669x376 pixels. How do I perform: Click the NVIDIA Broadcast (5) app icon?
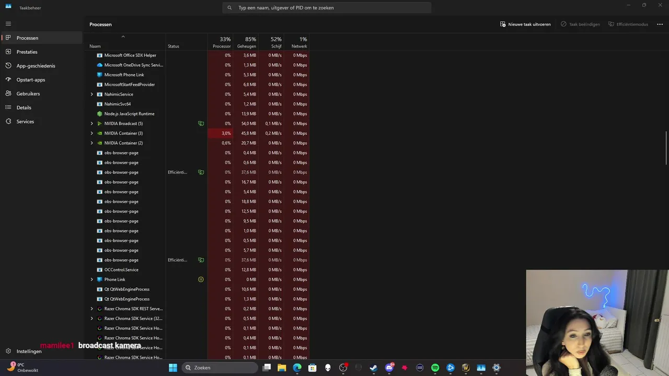100,123
